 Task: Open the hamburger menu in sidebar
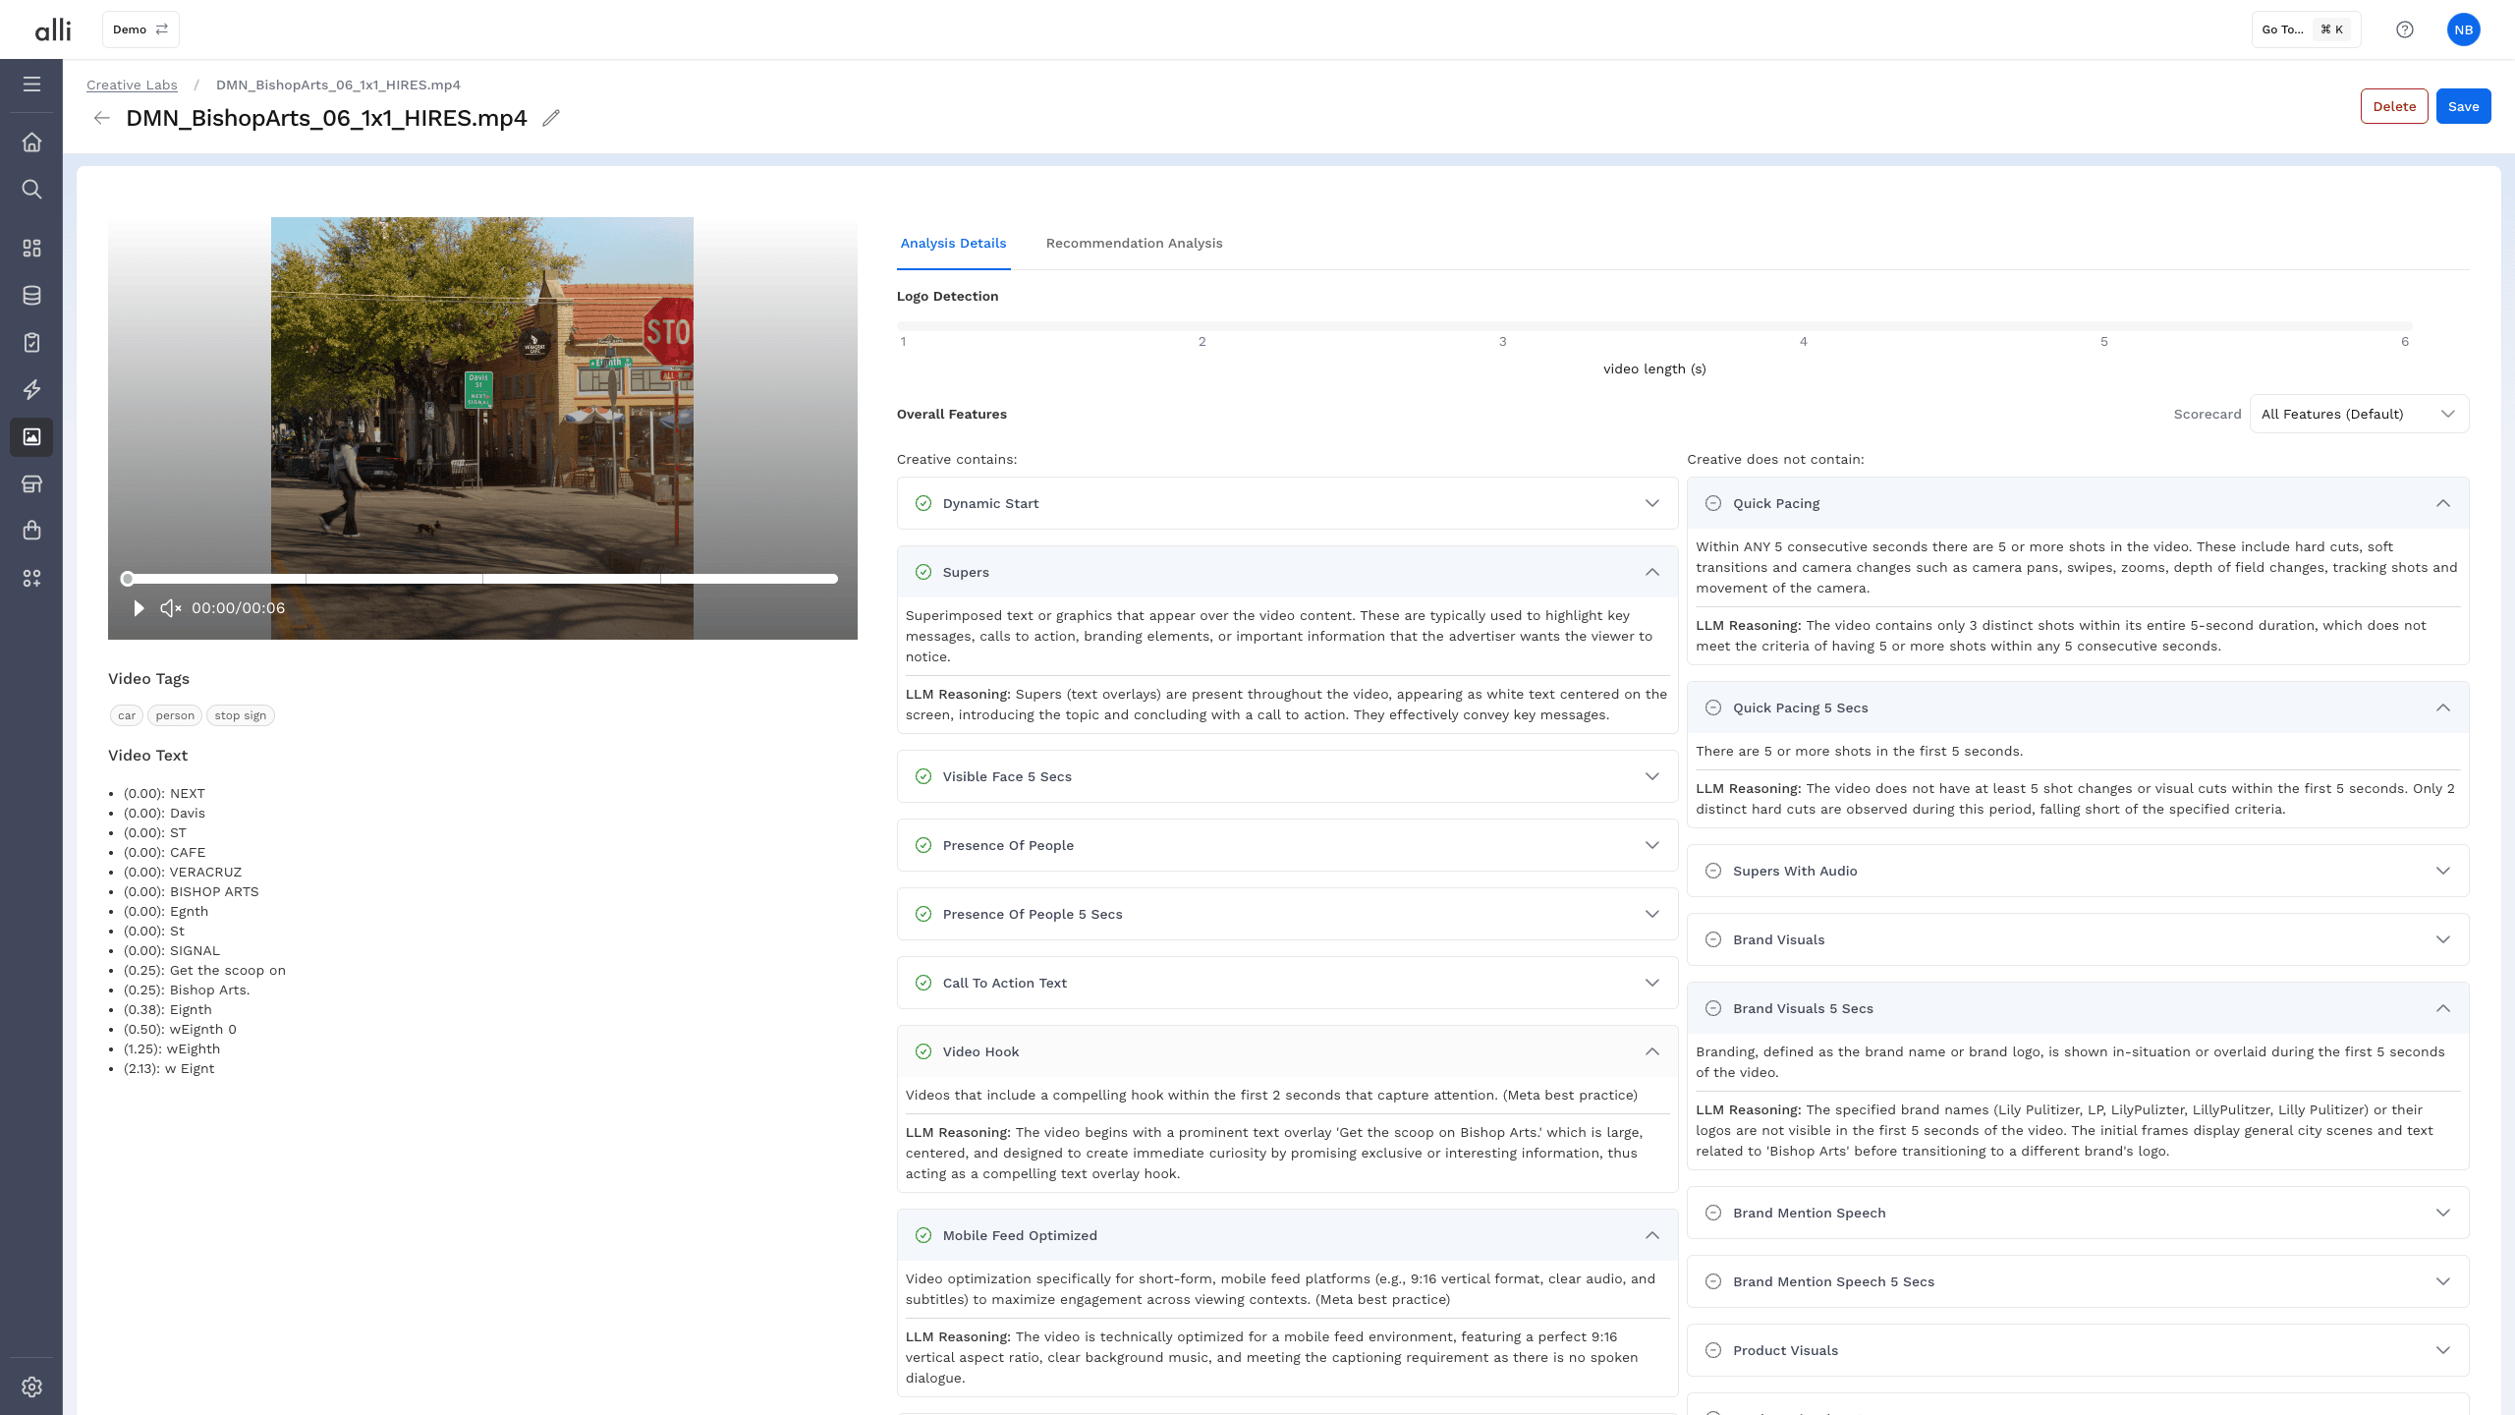click(x=31, y=85)
